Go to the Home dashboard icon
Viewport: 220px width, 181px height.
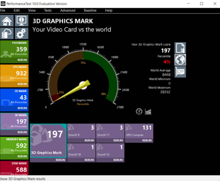pos(7,21)
